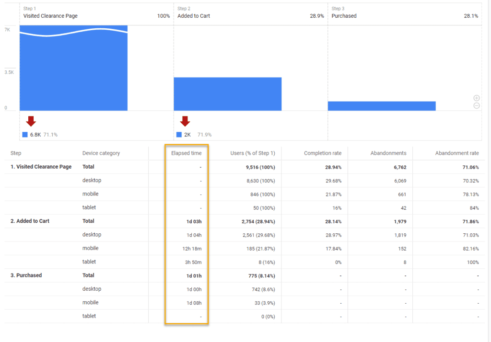The image size is (491, 342).
Task: Click the zoom in plus icon
Action: tap(477, 98)
